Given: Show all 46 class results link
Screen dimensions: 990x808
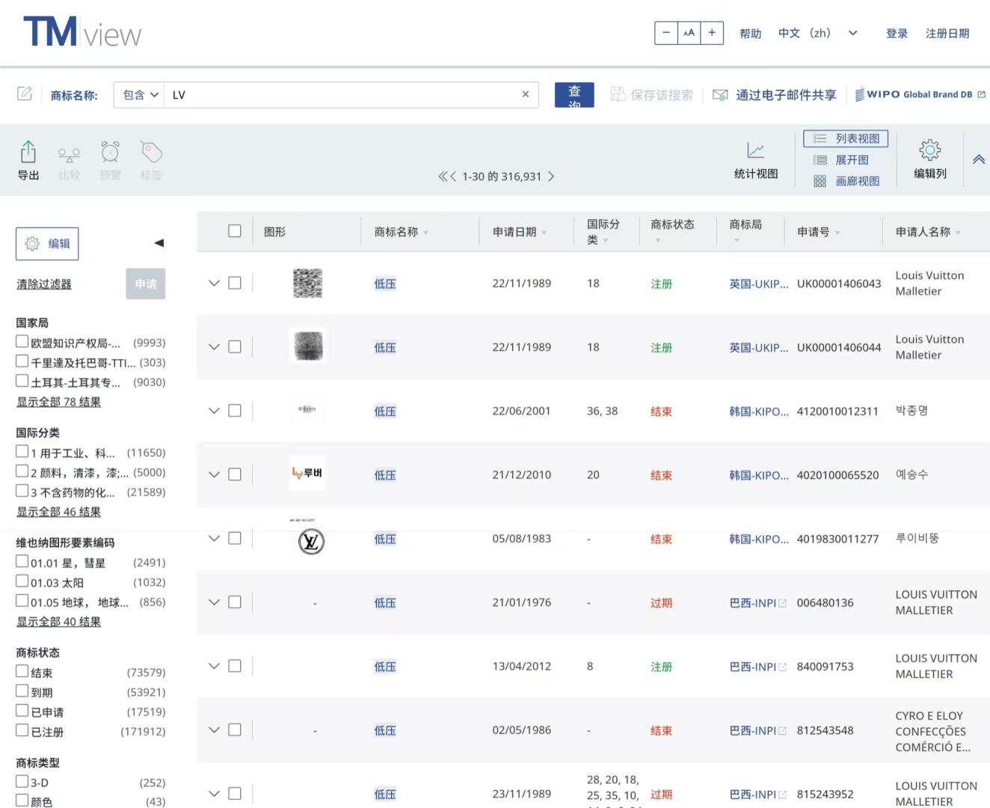Looking at the screenshot, I should [58, 512].
